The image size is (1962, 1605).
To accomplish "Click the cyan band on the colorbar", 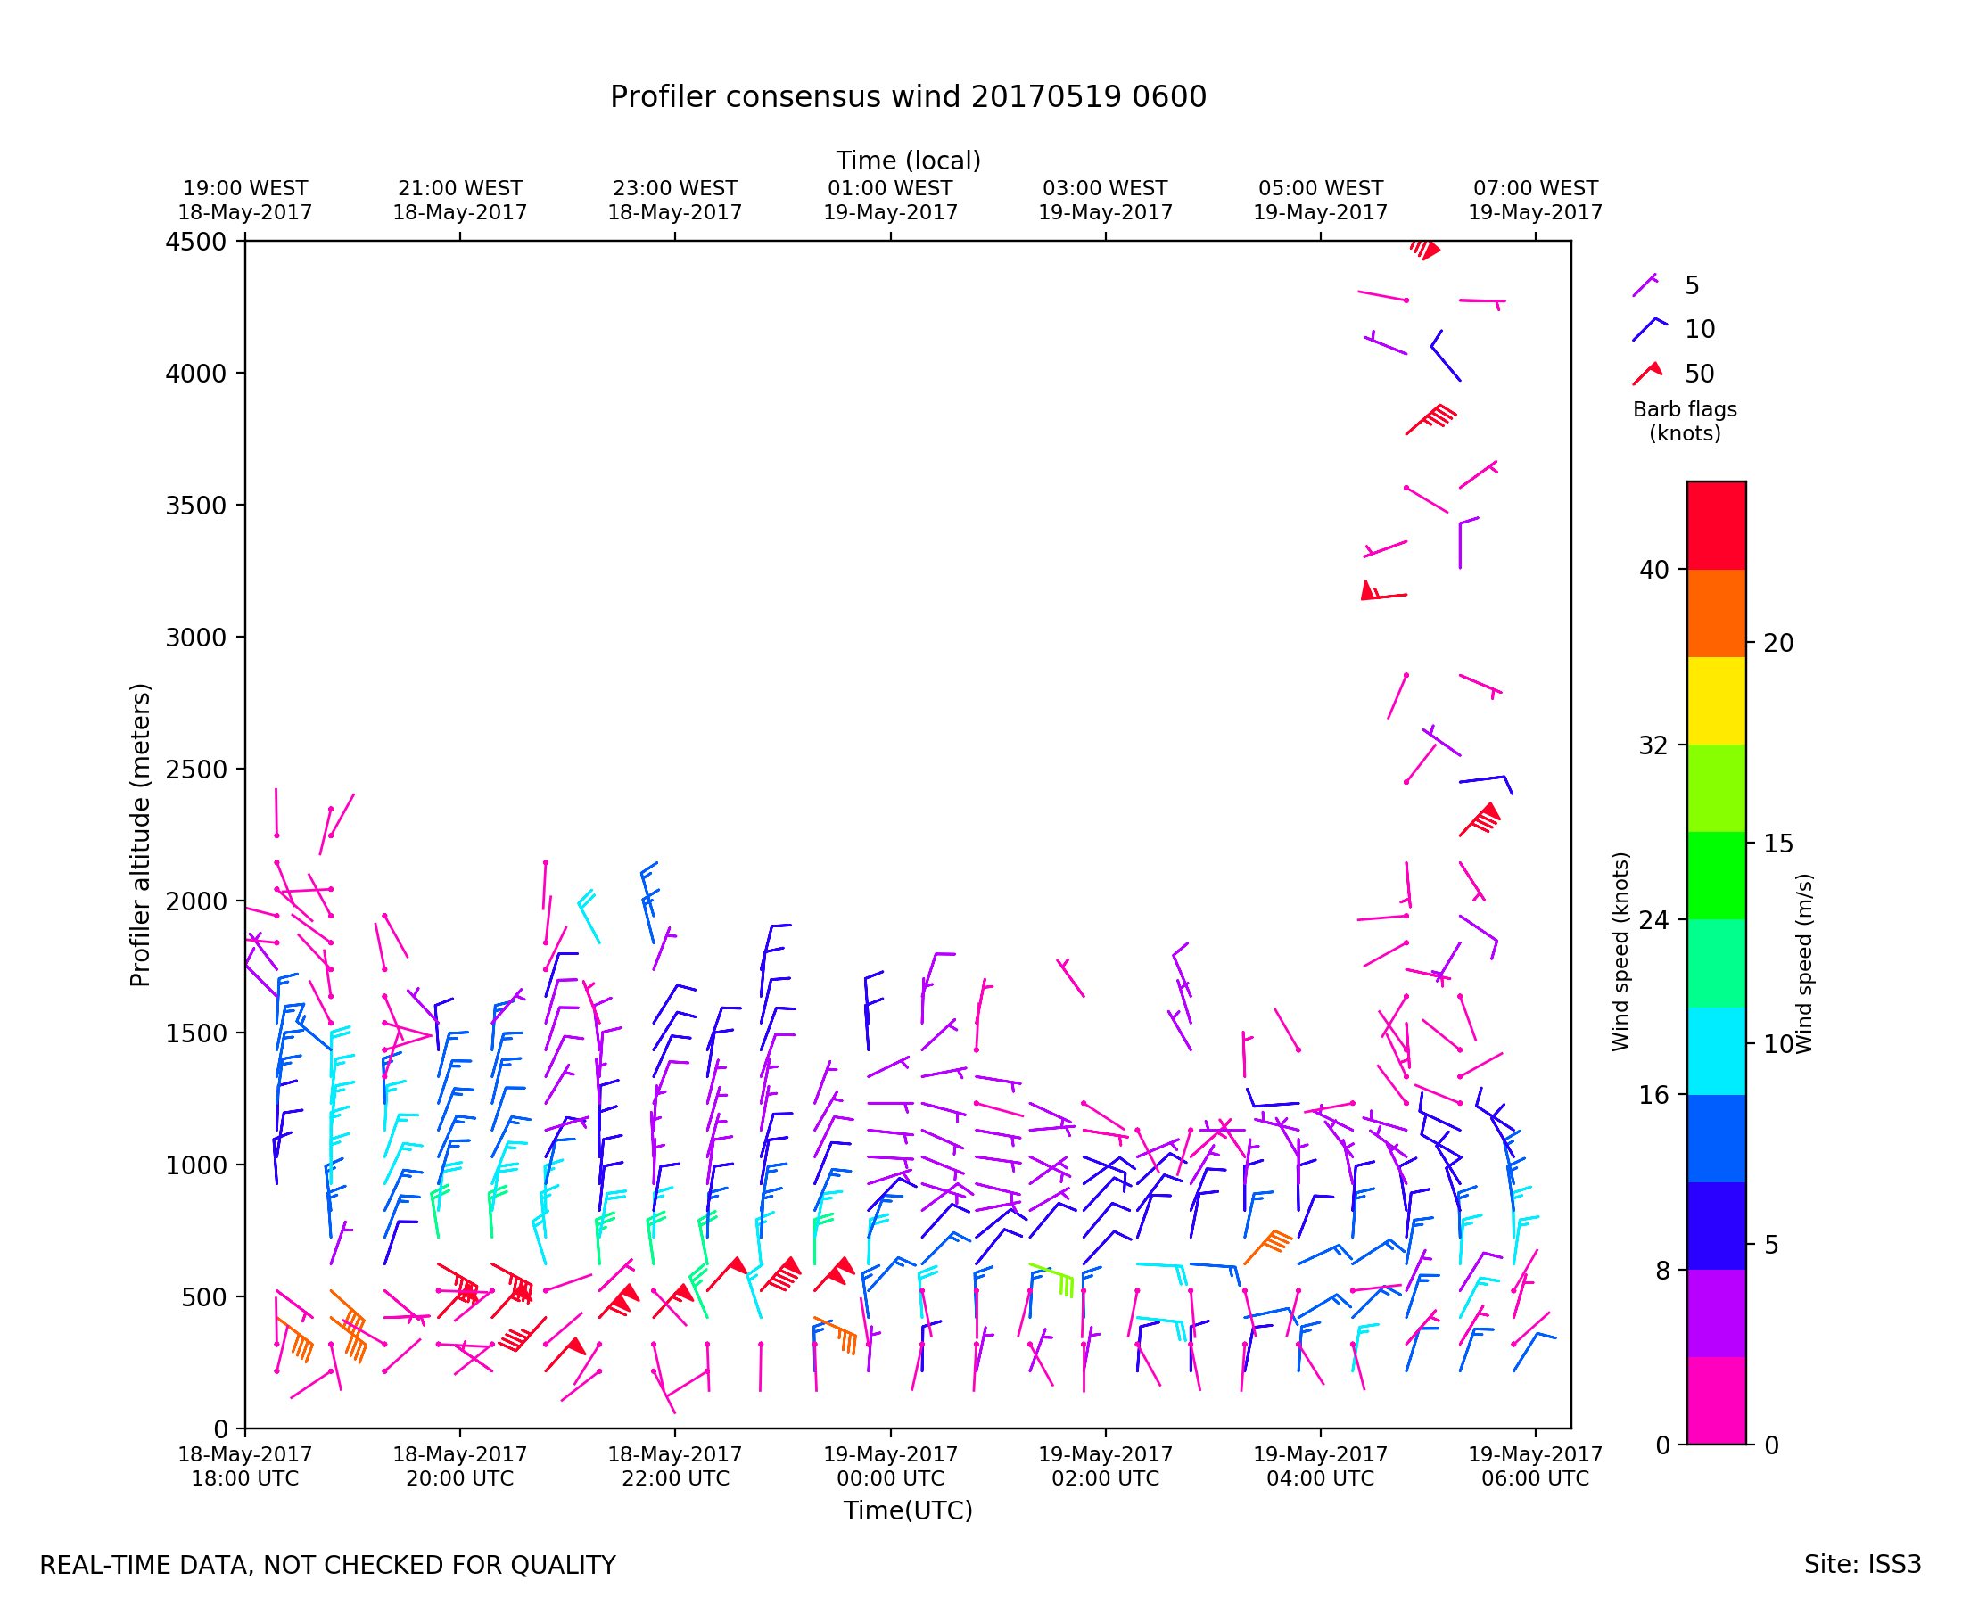I will [x=1716, y=1050].
